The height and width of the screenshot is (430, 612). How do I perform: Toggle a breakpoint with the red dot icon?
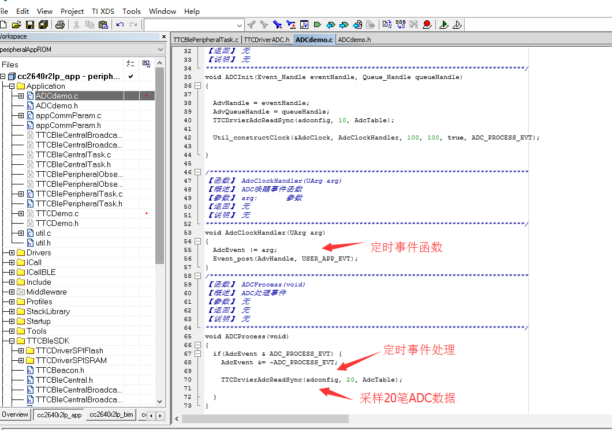click(427, 25)
